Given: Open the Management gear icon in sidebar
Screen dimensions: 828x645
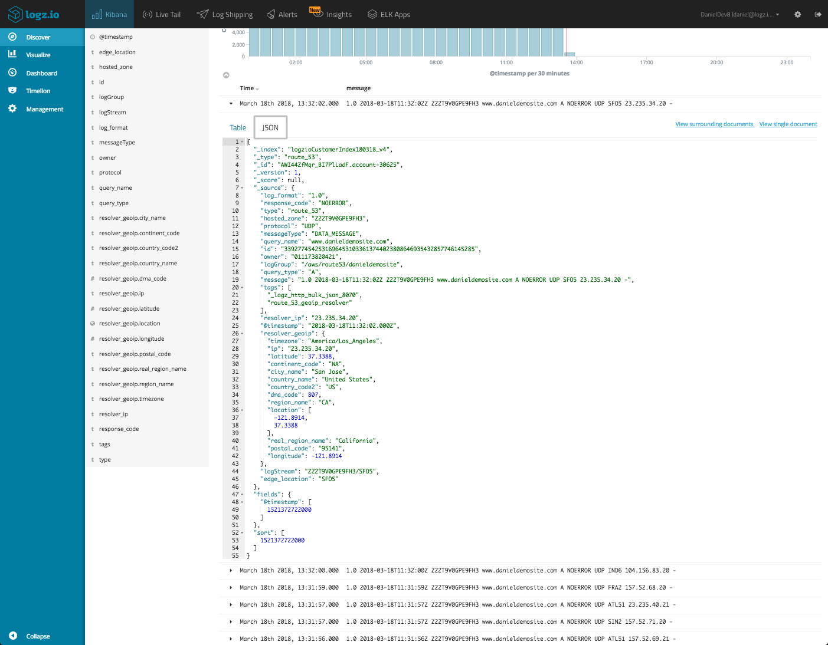Looking at the screenshot, I should (12, 108).
